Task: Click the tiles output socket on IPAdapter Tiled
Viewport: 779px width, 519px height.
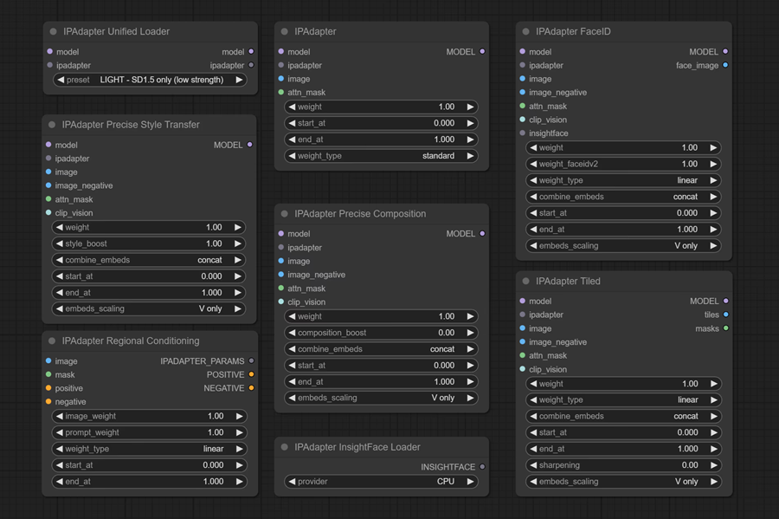Action: pos(726,315)
